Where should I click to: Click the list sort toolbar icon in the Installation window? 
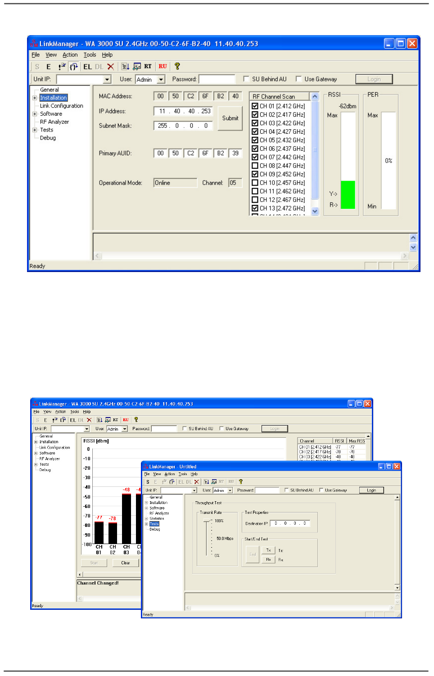click(126, 67)
